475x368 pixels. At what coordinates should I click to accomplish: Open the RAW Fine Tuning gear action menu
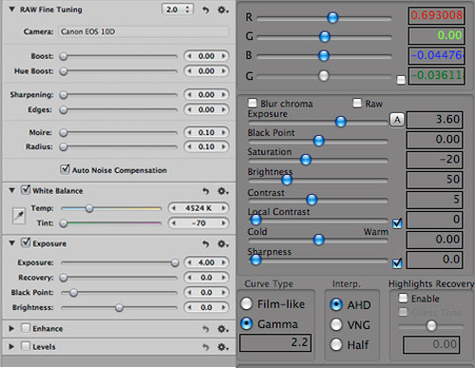tap(222, 10)
